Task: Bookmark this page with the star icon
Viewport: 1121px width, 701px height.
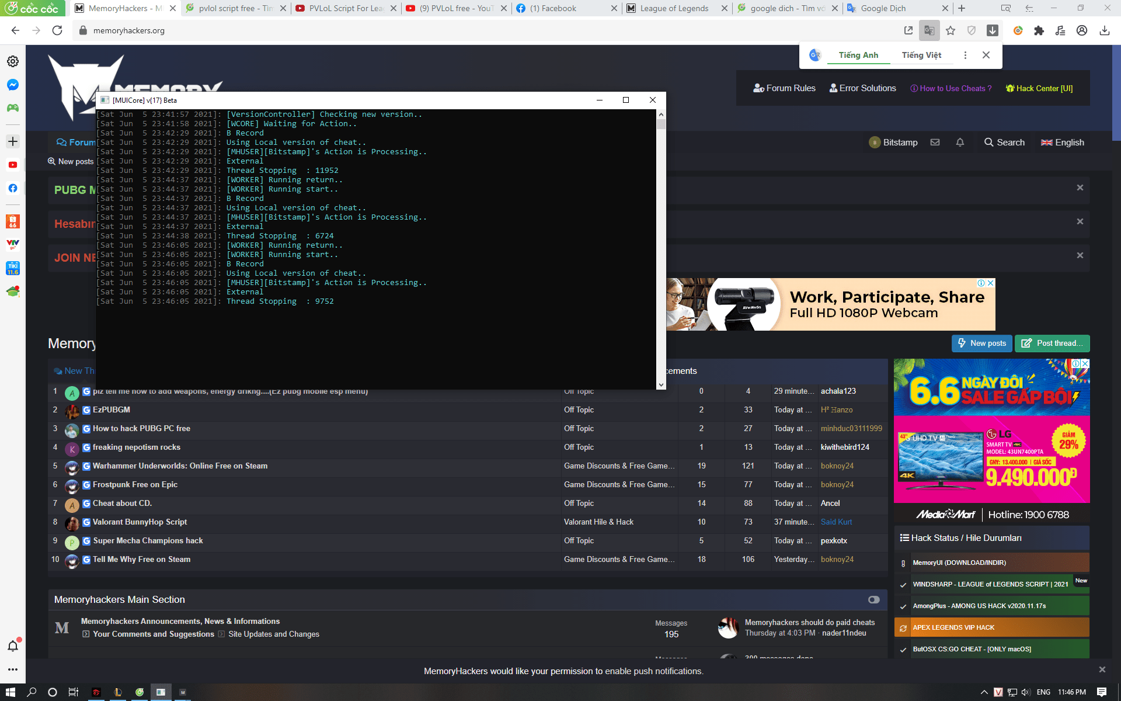Action: pos(951,30)
